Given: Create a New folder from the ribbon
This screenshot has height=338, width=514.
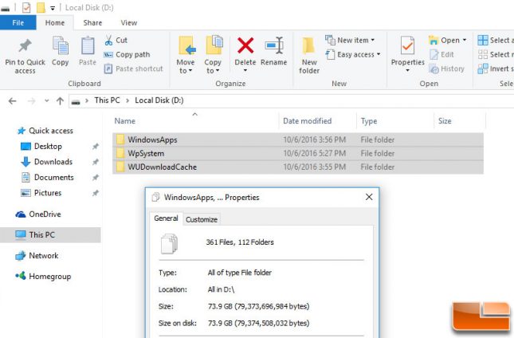Looking at the screenshot, I should (x=309, y=55).
